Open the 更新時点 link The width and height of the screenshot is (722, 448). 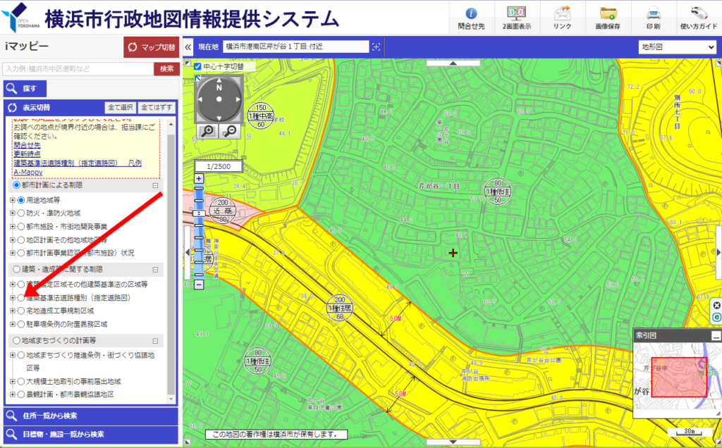pyautogui.click(x=27, y=154)
